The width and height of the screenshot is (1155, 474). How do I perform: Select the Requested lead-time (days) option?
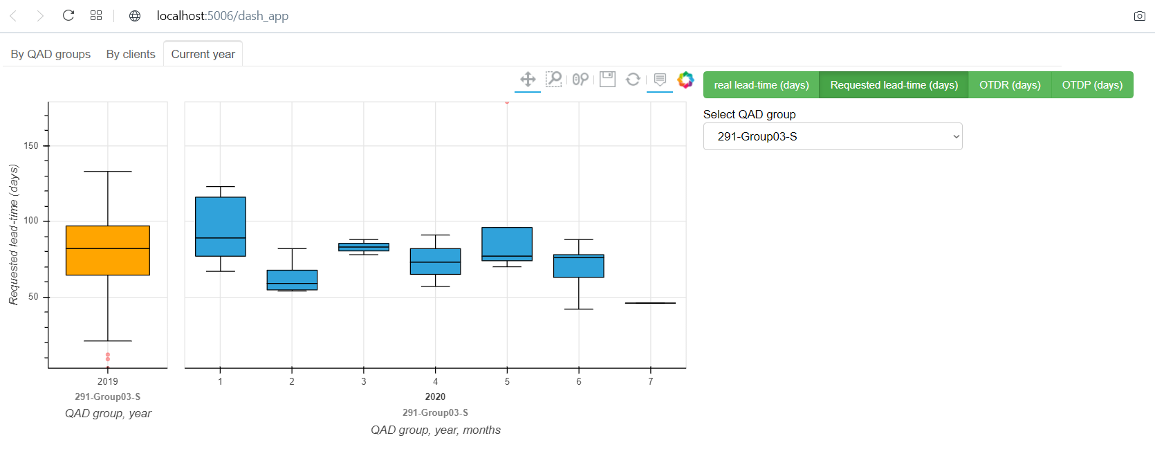(894, 85)
